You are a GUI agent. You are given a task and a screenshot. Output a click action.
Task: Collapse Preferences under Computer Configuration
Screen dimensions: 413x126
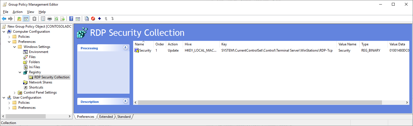coord(9,42)
